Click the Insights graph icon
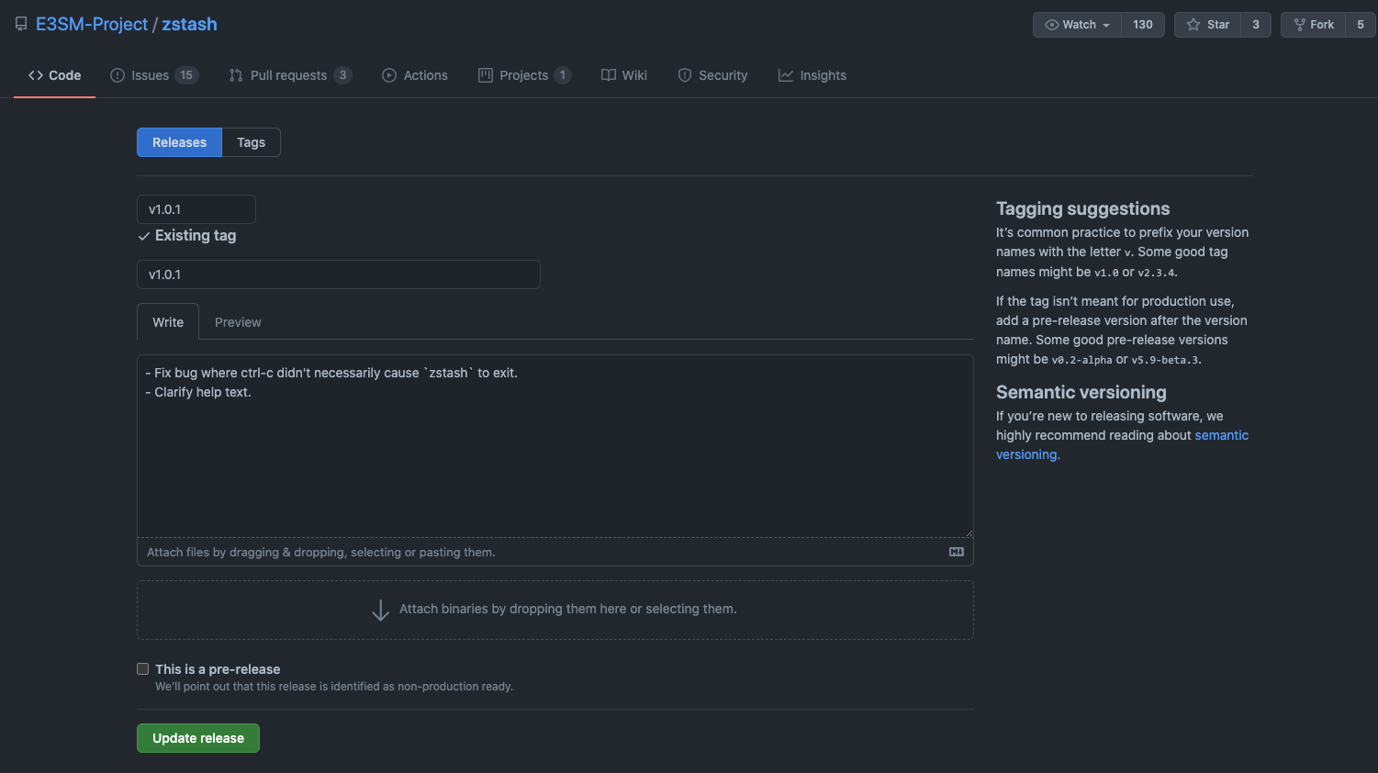The image size is (1378, 773). [x=786, y=75]
